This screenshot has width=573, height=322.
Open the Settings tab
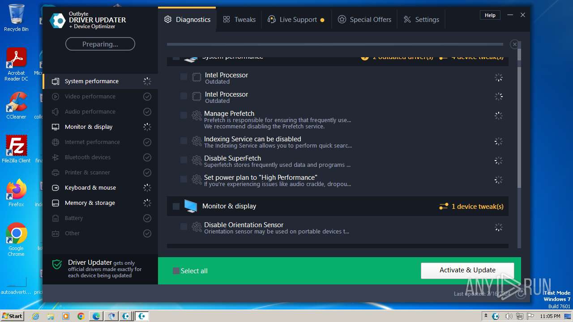[x=421, y=20]
